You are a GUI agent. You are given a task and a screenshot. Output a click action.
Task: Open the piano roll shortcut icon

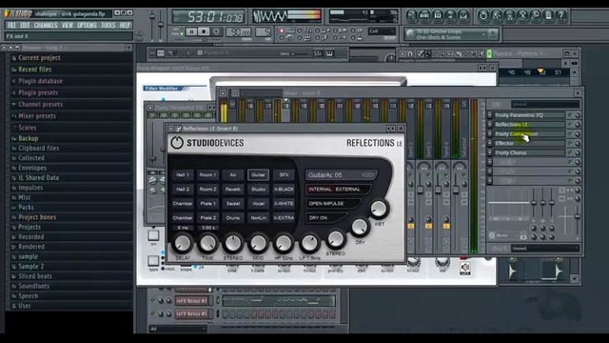pyautogui.click(x=438, y=15)
